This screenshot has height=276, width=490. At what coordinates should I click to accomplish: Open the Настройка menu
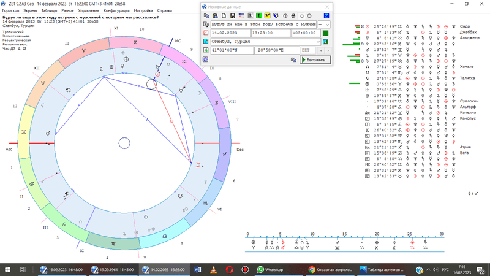point(142,11)
